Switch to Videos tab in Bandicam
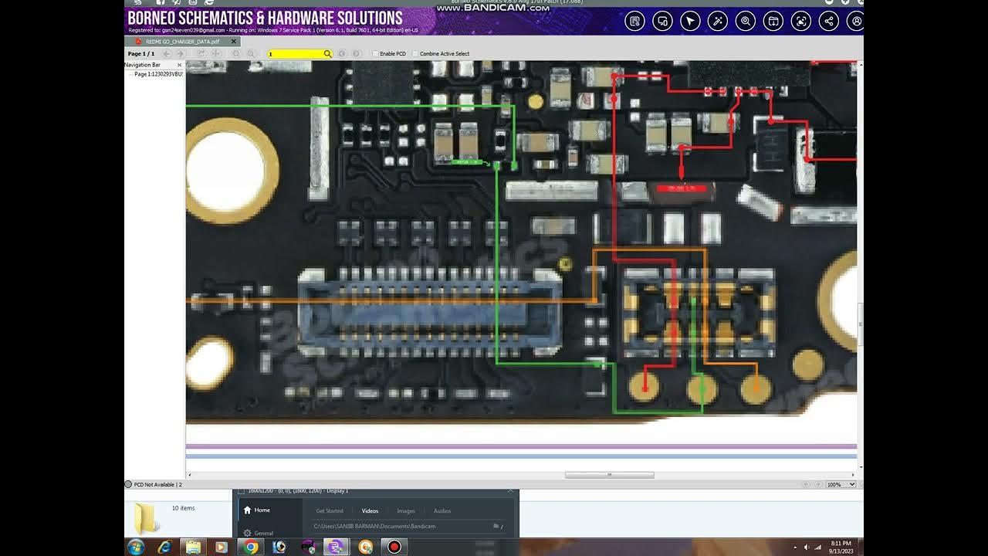Screen dimensions: 988x556 (370, 510)
